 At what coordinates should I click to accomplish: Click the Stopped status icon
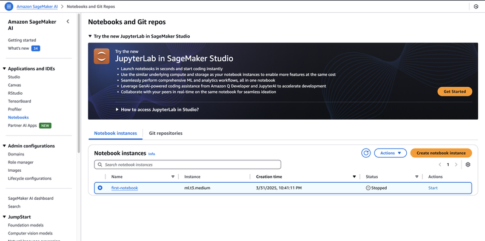click(x=368, y=188)
